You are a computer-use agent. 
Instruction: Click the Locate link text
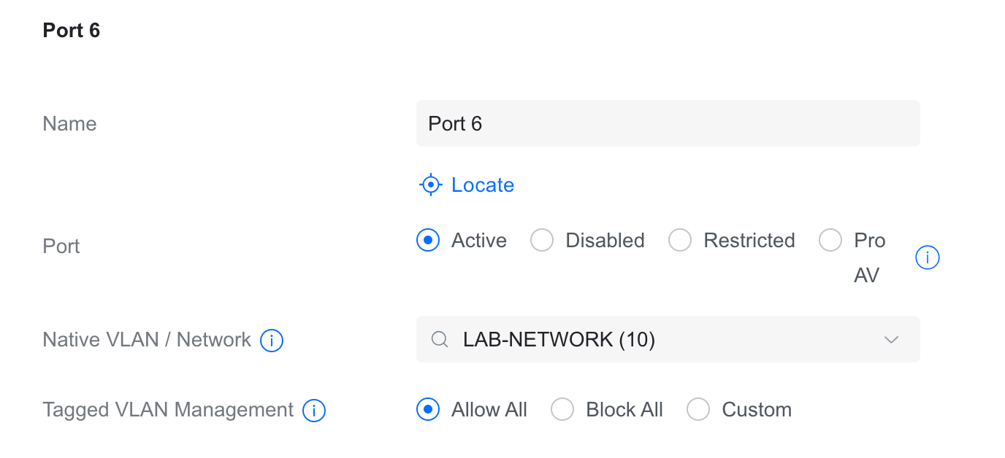pos(483,185)
